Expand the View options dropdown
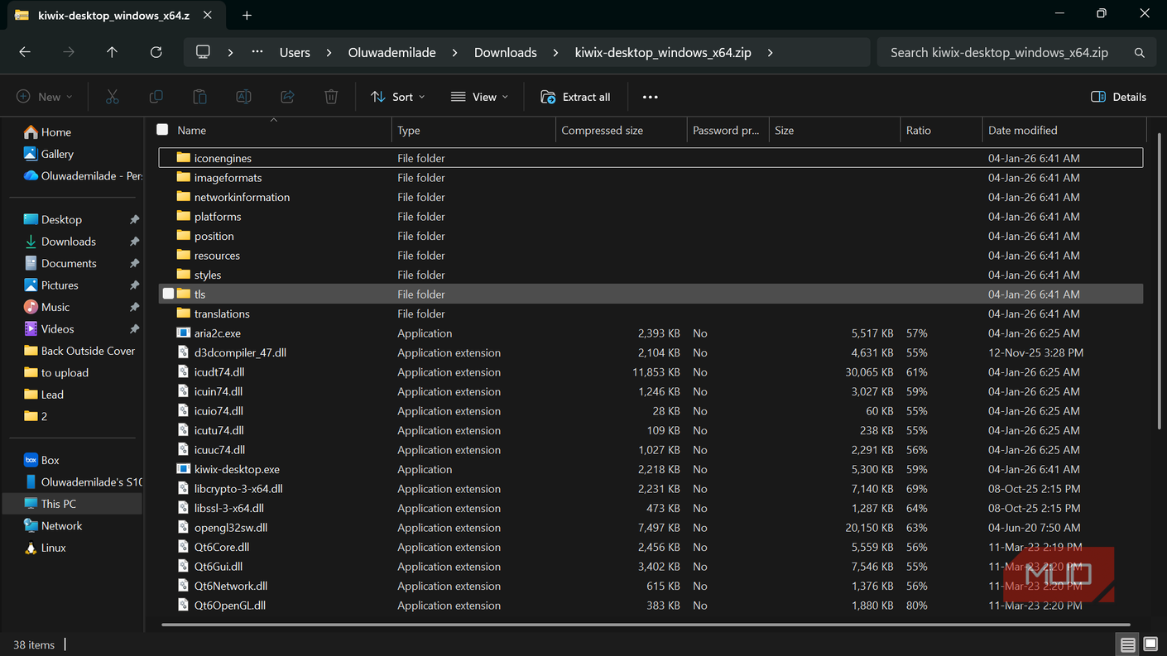This screenshot has height=656, width=1167. [x=479, y=97]
